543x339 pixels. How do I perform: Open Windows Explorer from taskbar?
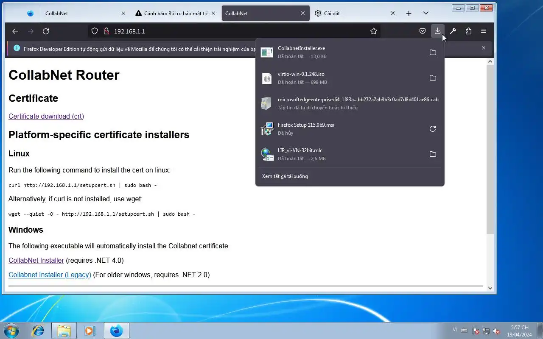pyautogui.click(x=64, y=331)
